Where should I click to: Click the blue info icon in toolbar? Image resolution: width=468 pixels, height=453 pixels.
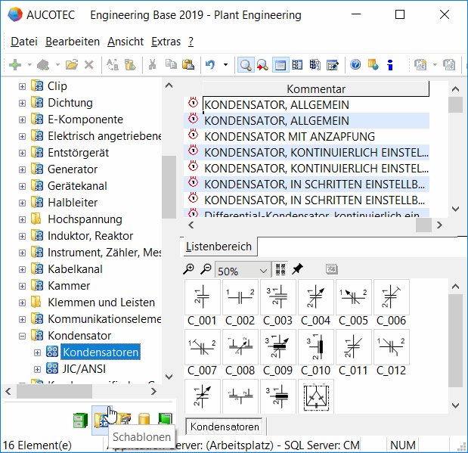pos(390,65)
